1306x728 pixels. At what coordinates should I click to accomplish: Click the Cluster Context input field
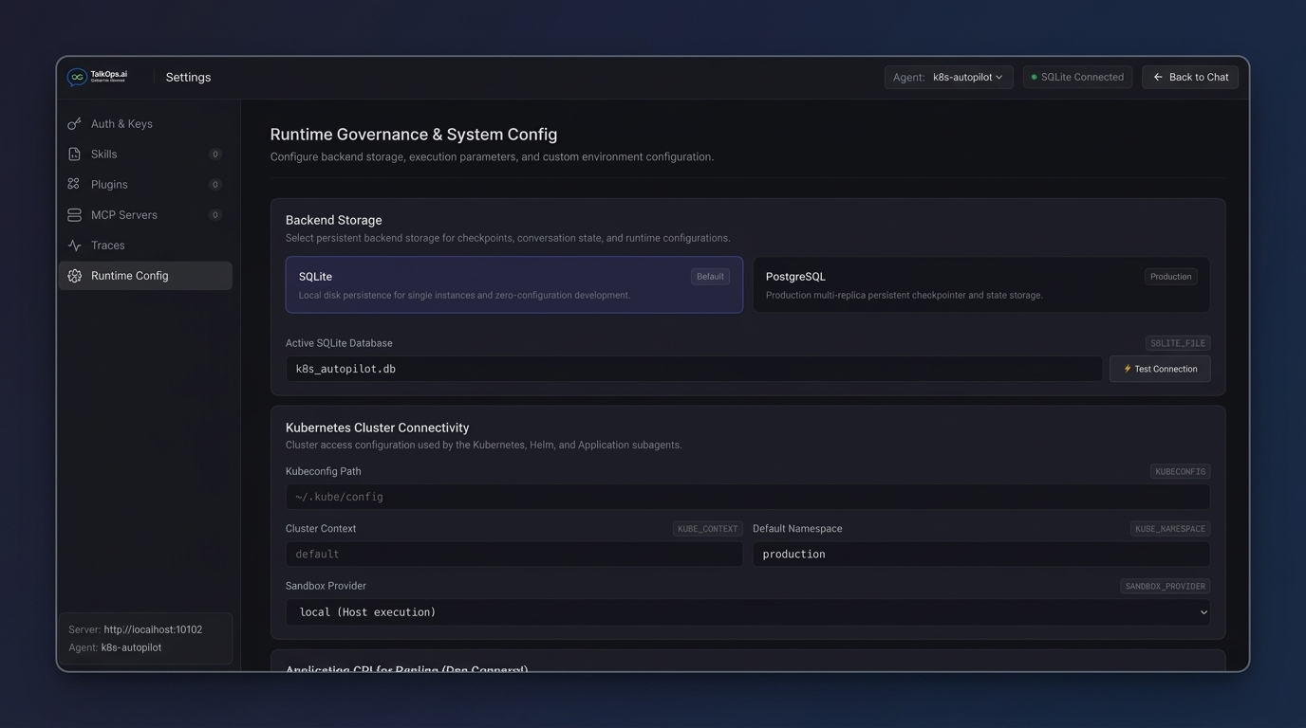514,555
